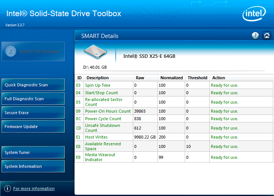Start the Full Diagnostic Scan

(33, 99)
